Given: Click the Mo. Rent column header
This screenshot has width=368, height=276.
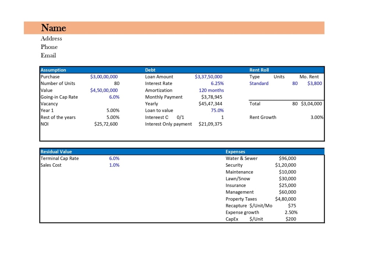Looking at the screenshot, I should (x=309, y=77).
